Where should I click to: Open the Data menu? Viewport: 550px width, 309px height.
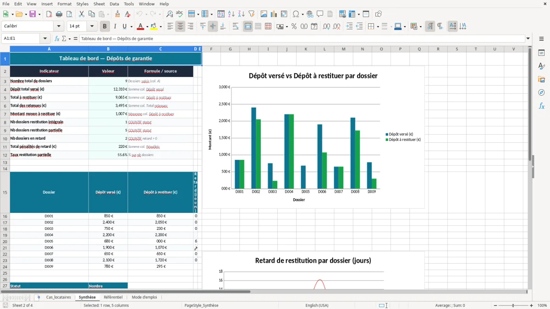point(114,4)
